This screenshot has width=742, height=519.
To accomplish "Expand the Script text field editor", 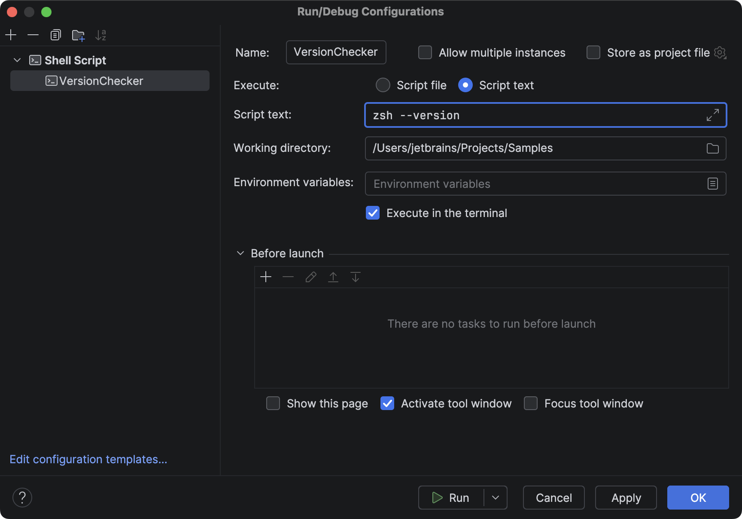I will 713,115.
